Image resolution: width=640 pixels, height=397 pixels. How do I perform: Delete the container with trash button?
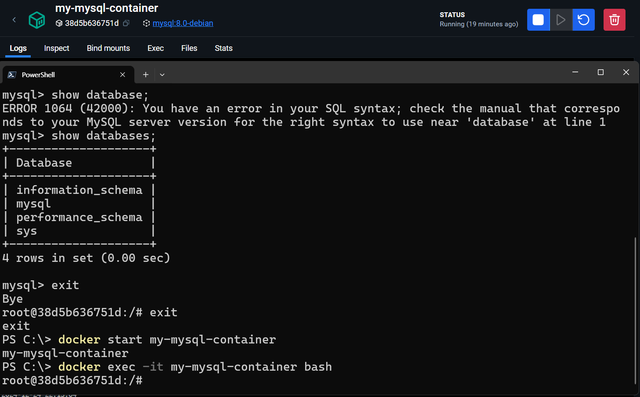615,20
